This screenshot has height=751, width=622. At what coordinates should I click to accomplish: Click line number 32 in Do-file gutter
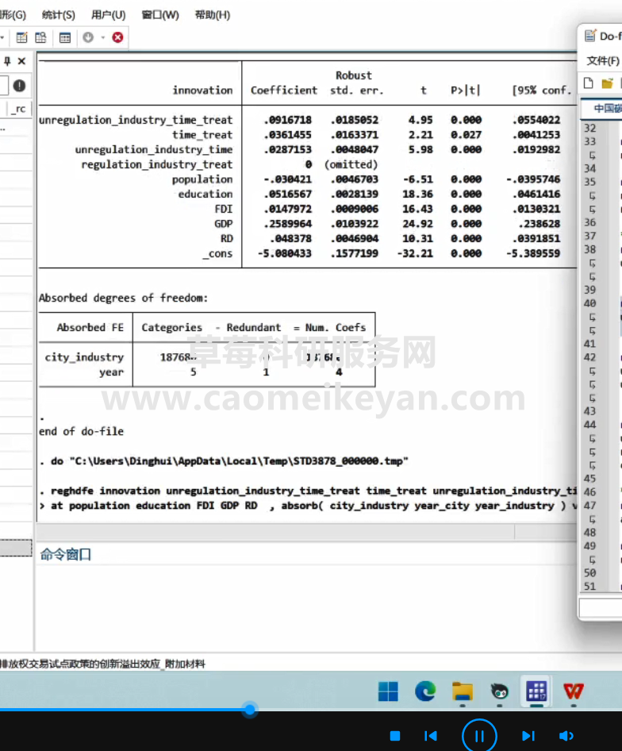point(590,128)
